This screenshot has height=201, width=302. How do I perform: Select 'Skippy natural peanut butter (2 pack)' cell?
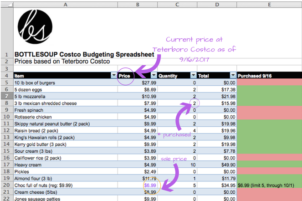click(x=66, y=124)
